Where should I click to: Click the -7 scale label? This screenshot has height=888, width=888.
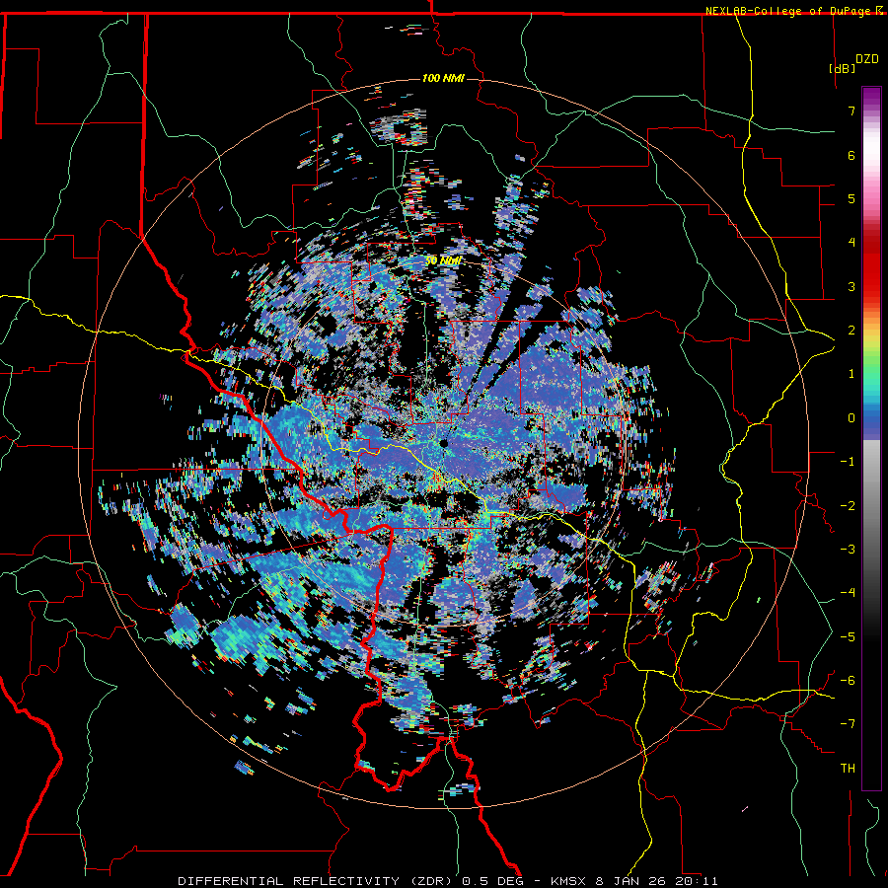pos(848,724)
